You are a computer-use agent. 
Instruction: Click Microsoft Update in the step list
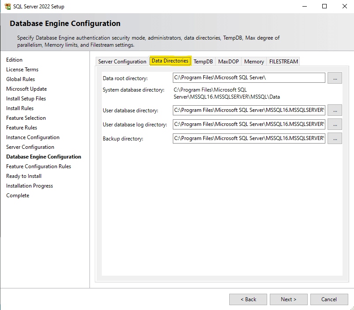pos(26,89)
